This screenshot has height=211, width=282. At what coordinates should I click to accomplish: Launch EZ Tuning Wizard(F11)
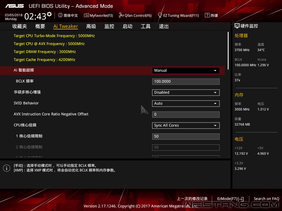(178, 15)
